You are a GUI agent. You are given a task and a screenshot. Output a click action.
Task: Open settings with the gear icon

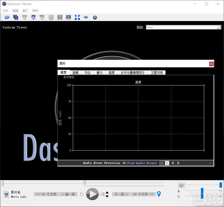pyautogui.click(x=95, y=17)
